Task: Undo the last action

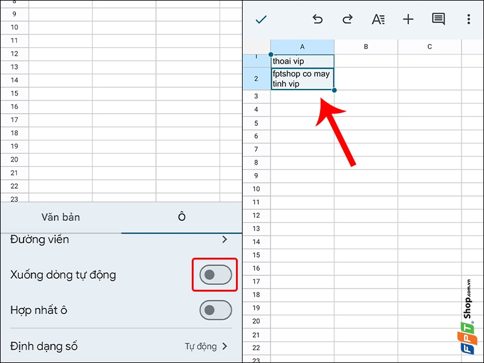Action: (x=317, y=19)
